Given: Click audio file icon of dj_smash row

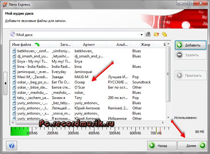Looking at the screenshot, I should (14, 56).
